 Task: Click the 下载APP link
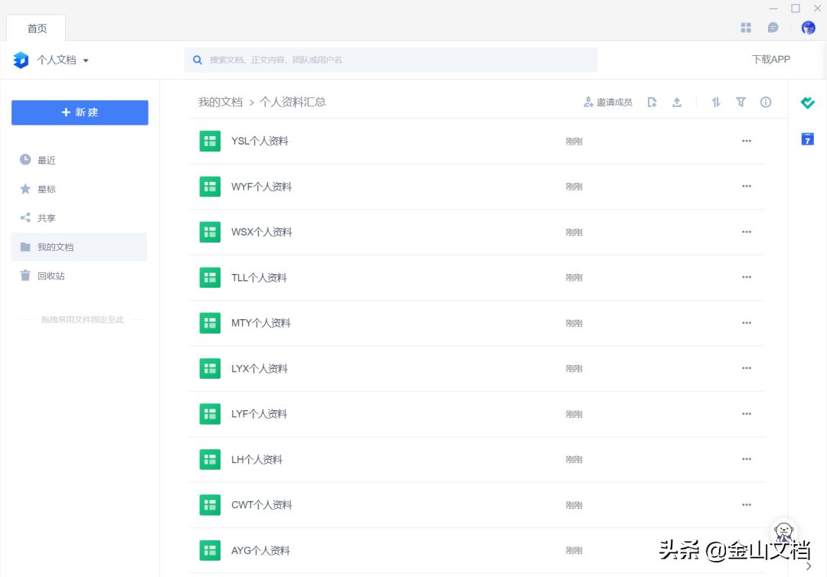(770, 59)
